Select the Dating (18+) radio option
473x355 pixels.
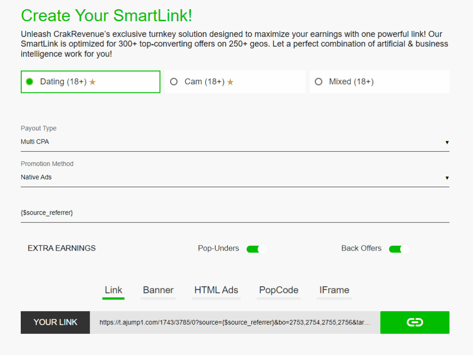(x=30, y=82)
